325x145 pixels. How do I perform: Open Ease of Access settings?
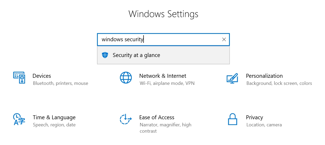coord(157,117)
